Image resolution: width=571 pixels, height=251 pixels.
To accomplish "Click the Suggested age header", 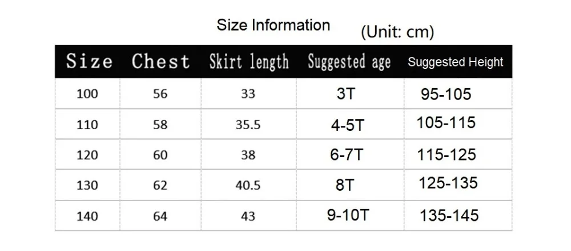I will [x=349, y=61].
